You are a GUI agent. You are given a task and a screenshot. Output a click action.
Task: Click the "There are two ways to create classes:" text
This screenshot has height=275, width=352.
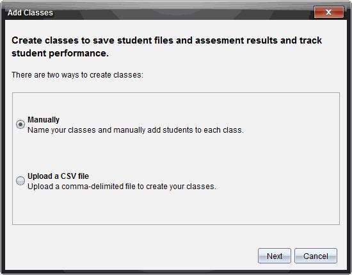coord(77,74)
